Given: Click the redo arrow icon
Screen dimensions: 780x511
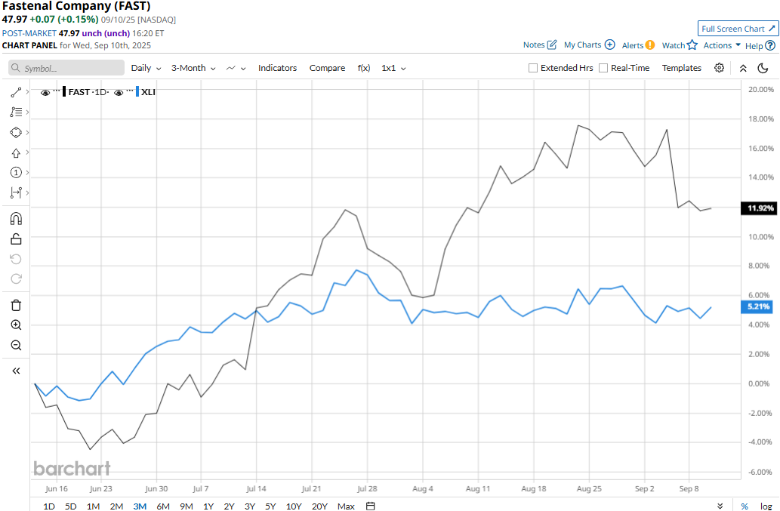Looking at the screenshot, I should [x=16, y=279].
